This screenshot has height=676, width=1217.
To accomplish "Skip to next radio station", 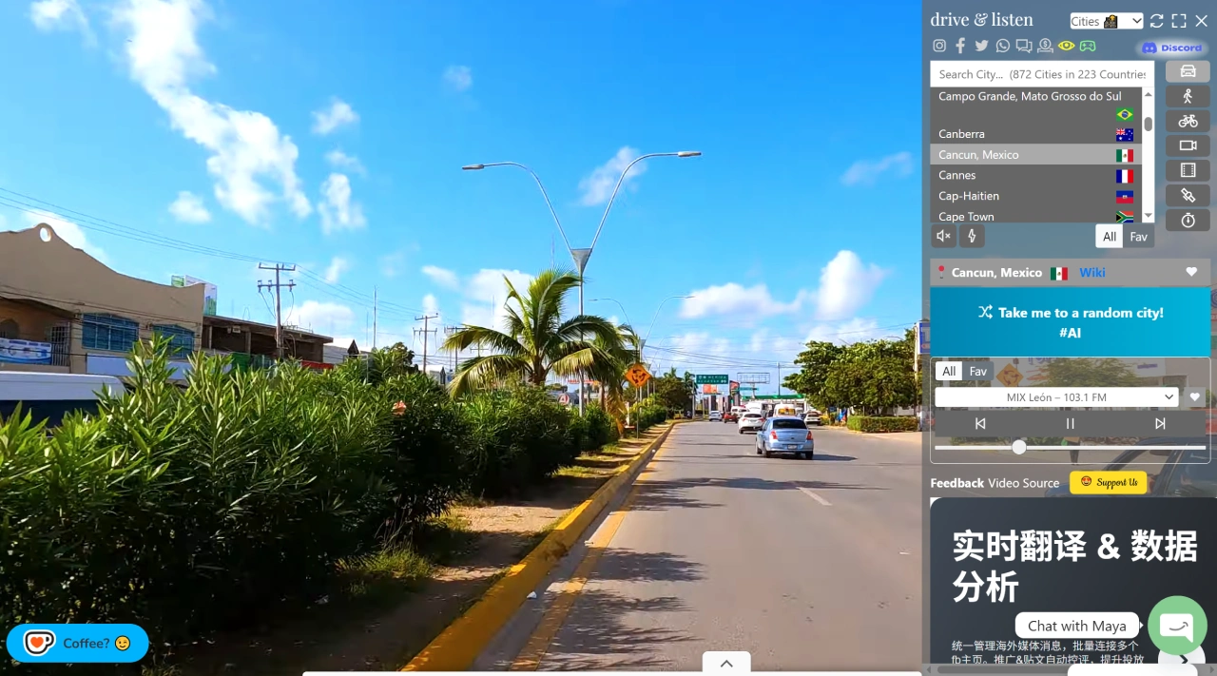I will 1160,424.
